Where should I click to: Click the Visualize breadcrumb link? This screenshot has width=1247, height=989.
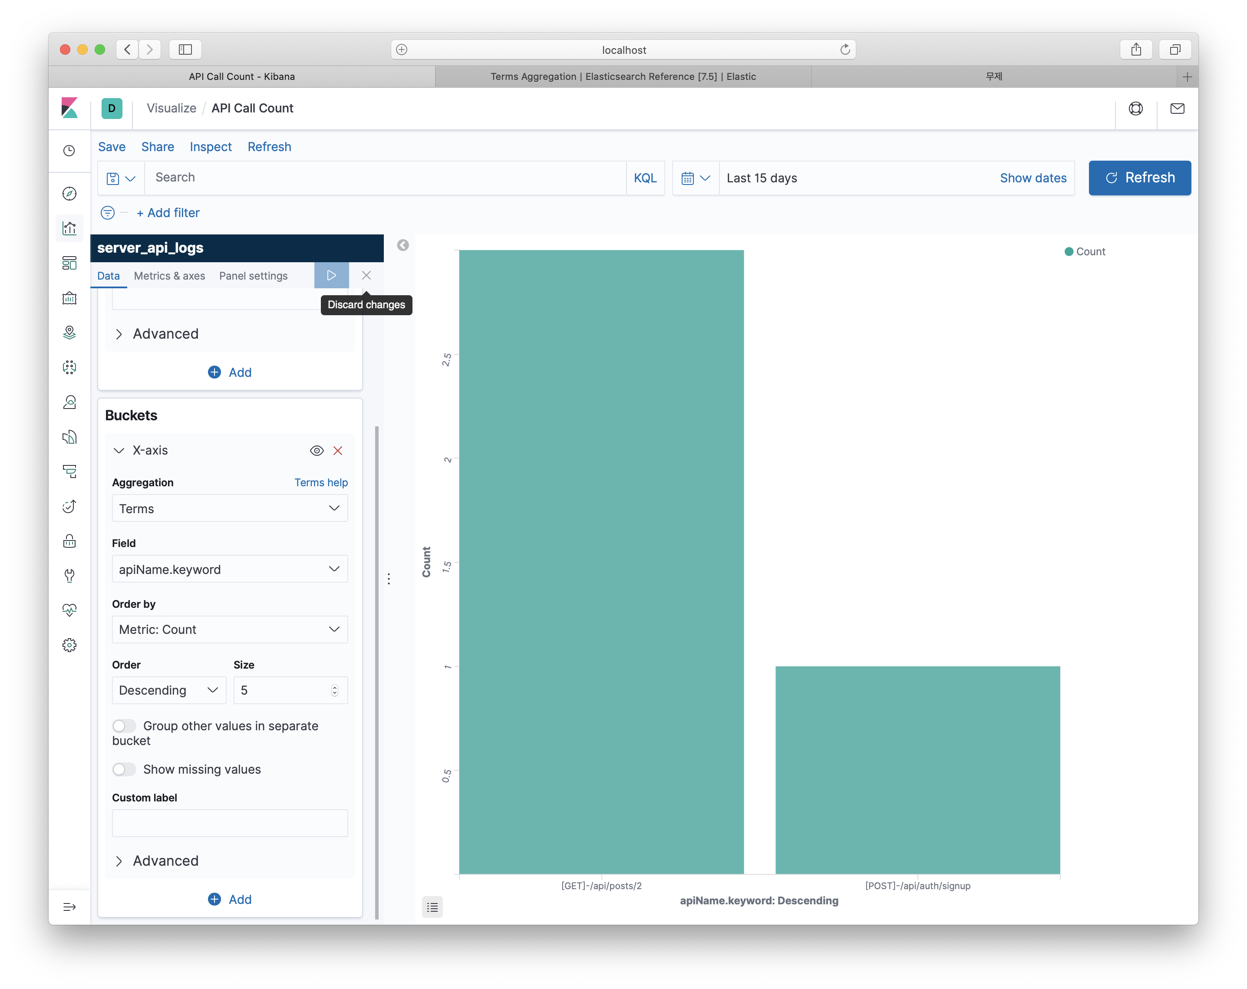click(171, 108)
